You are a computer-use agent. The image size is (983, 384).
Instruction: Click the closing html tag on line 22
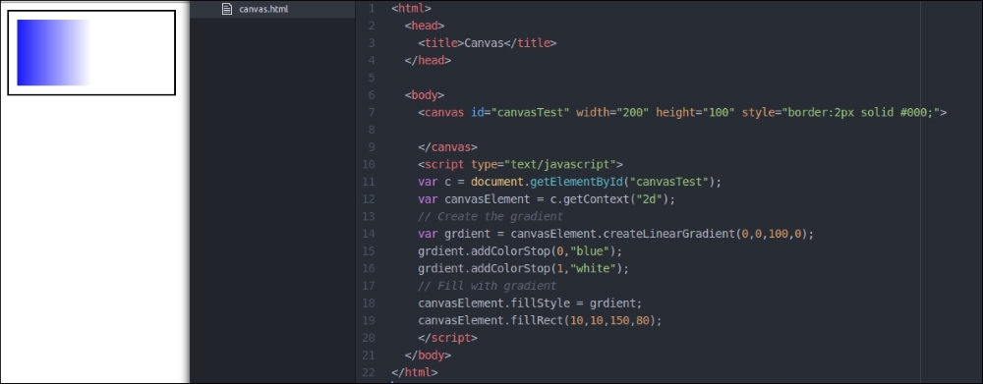pyautogui.click(x=415, y=372)
